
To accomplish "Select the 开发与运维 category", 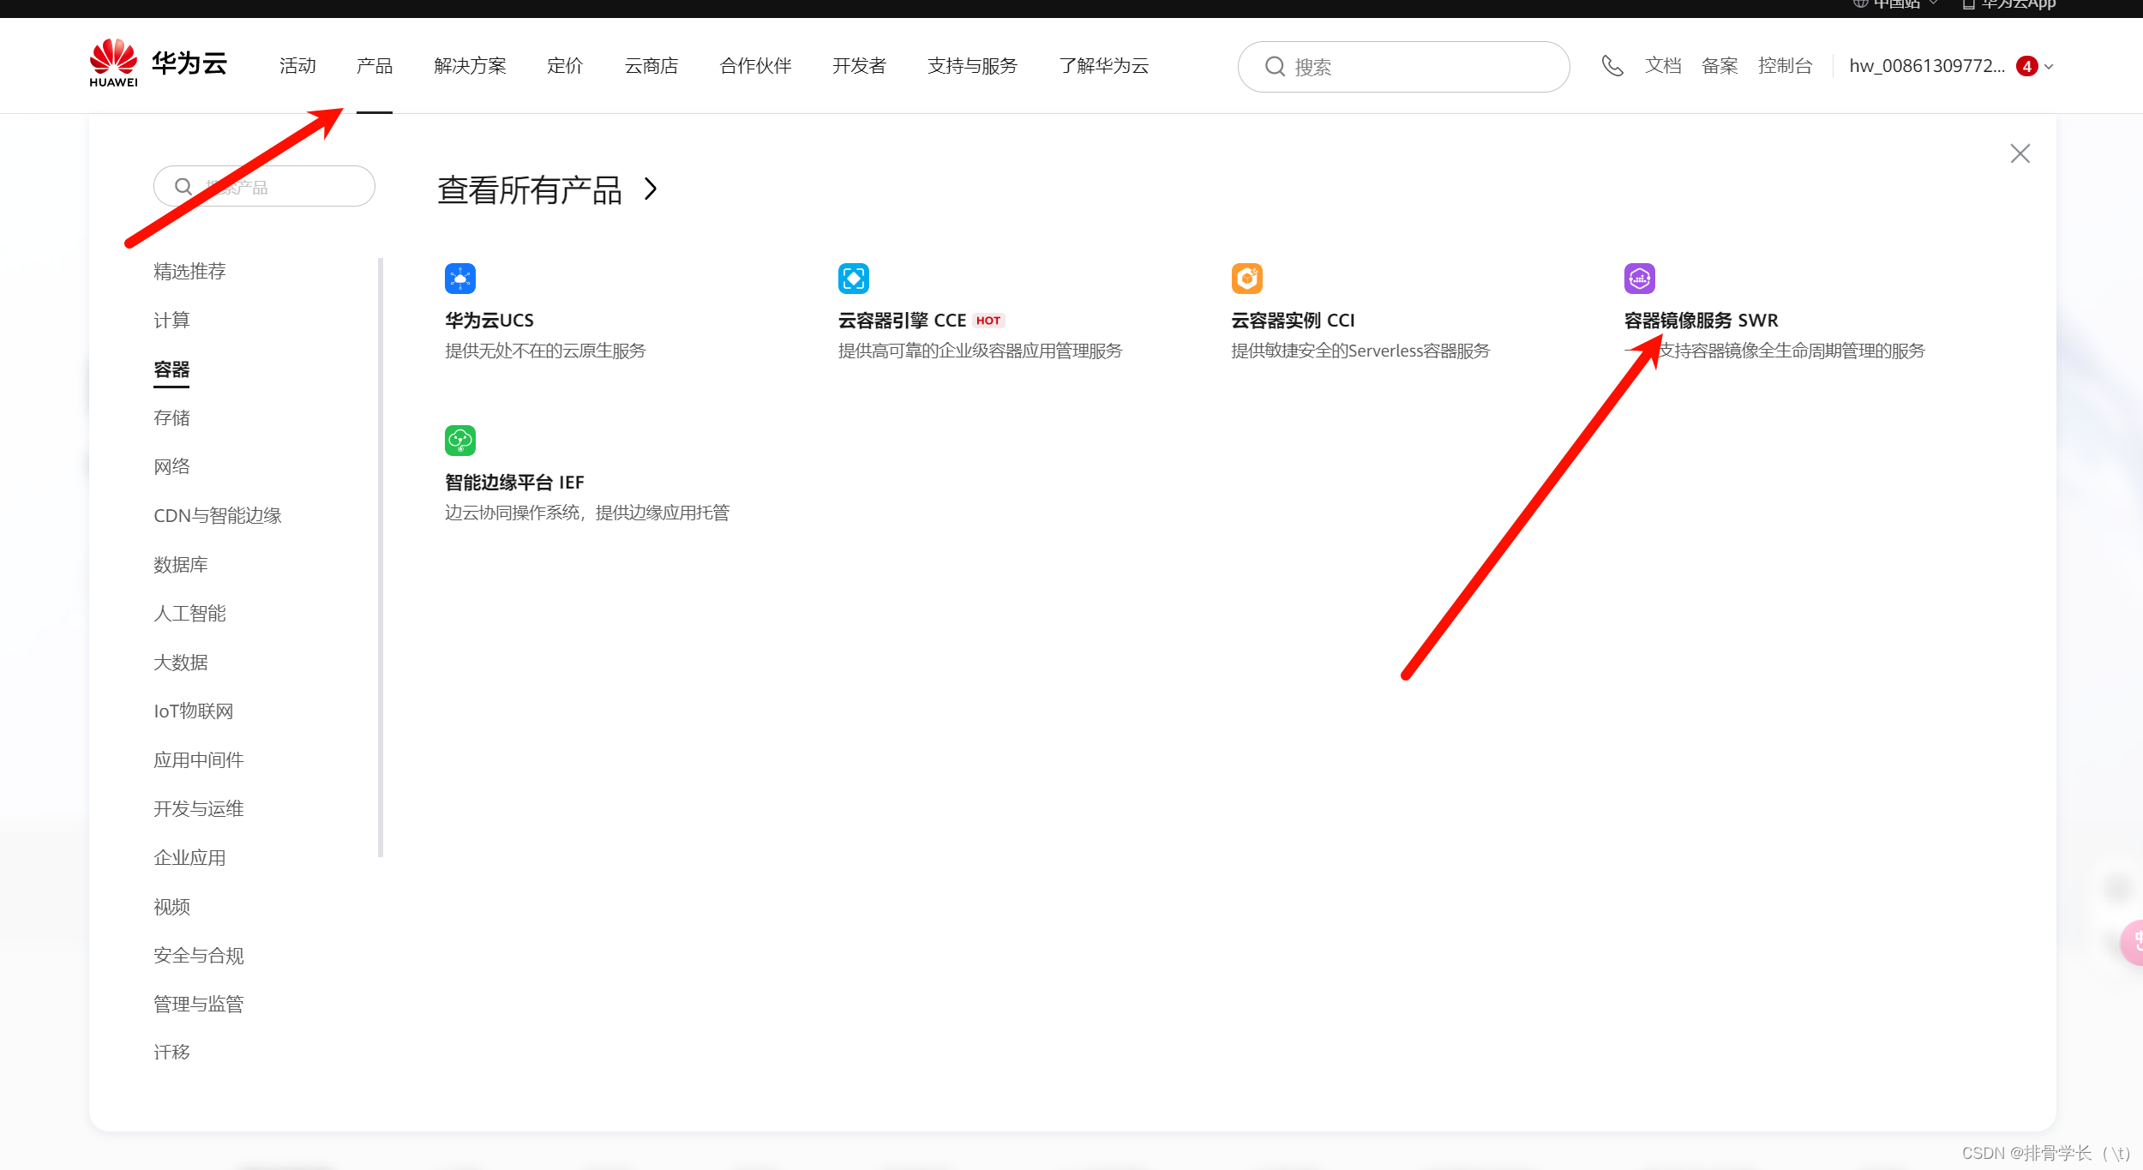I will [x=199, y=809].
